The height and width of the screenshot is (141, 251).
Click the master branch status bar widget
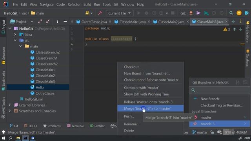click(200, 132)
